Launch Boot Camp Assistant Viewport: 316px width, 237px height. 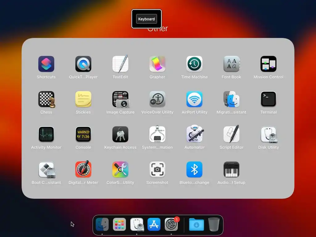[47, 170]
